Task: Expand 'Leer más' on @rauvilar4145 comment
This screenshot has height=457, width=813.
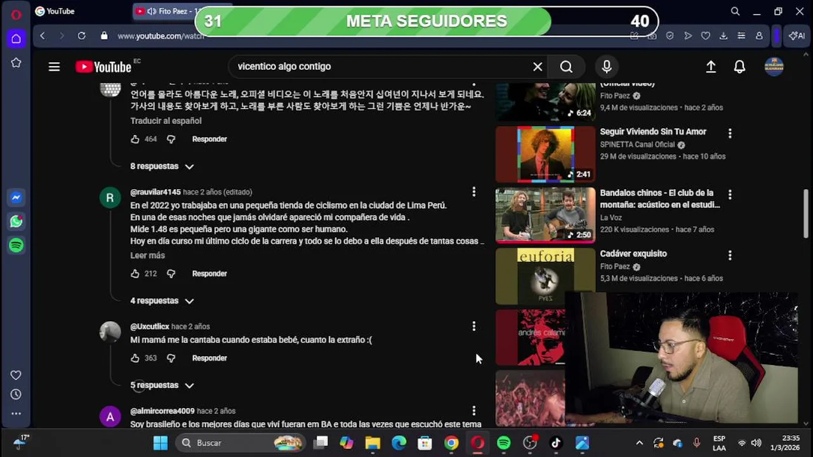Action: (147, 255)
